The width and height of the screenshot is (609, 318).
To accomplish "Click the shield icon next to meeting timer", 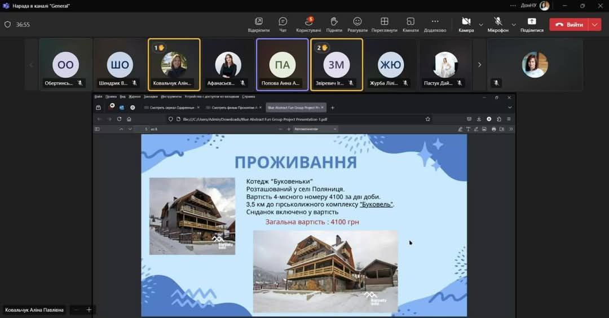I will [x=7, y=24].
